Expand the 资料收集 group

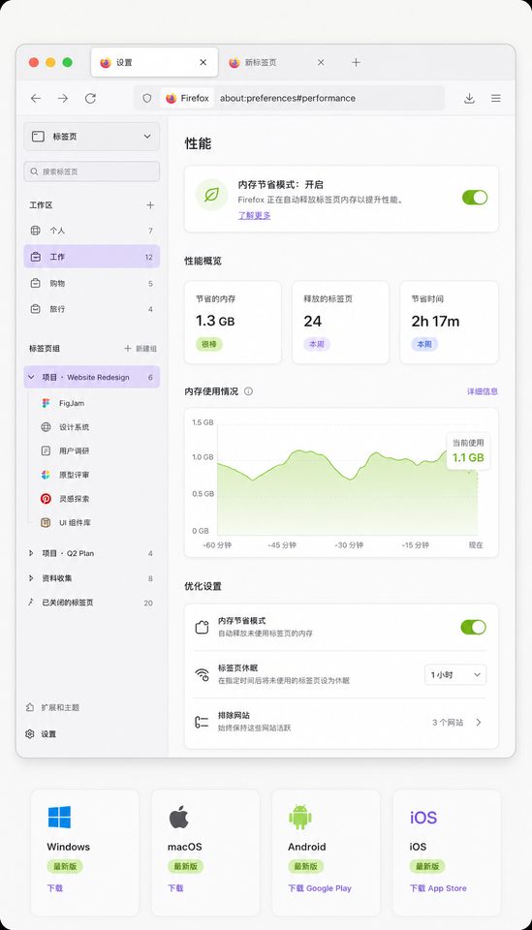[31, 578]
